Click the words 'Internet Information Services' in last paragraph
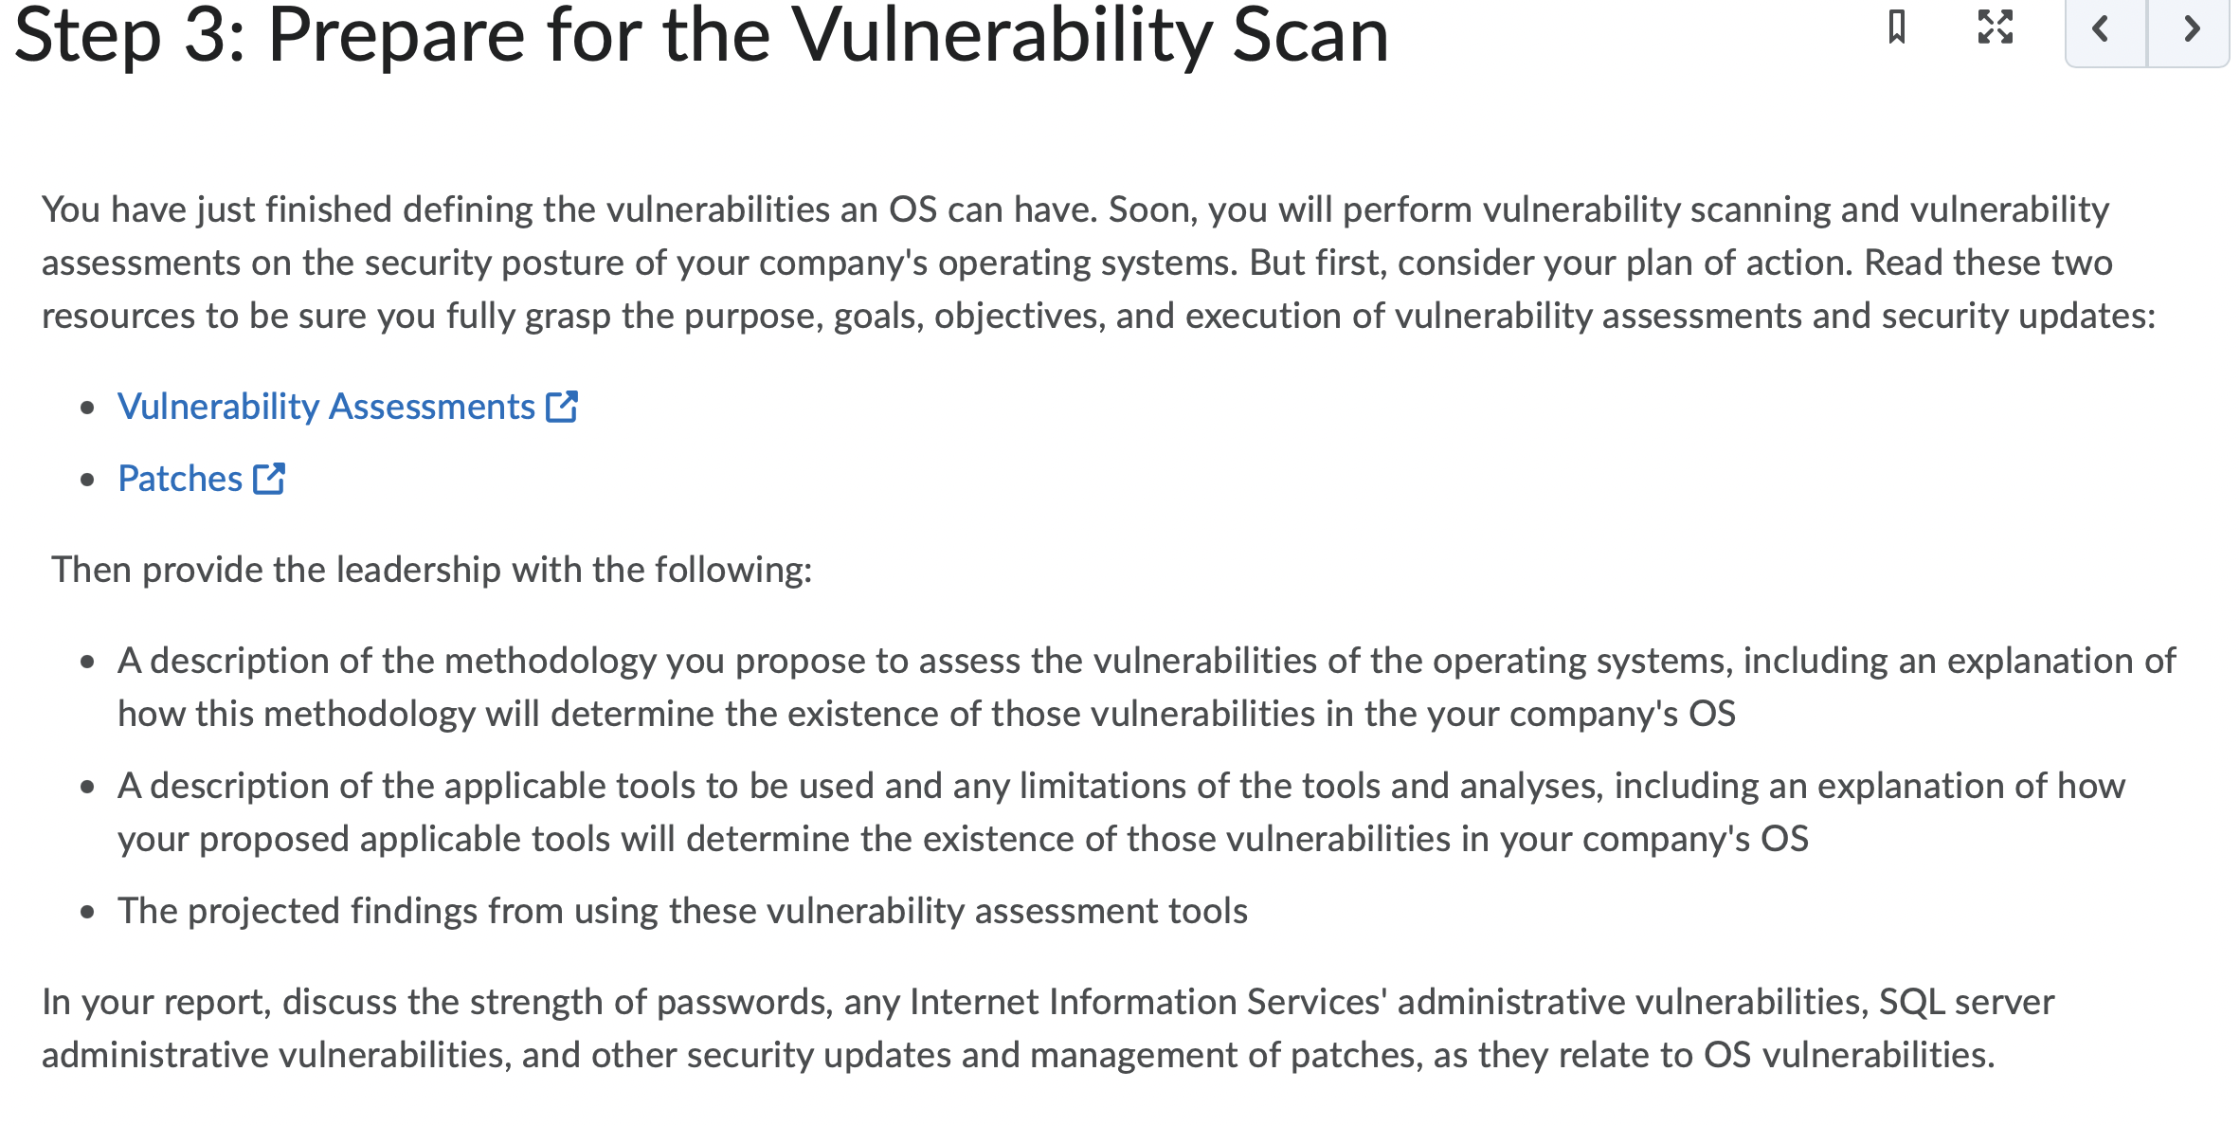This screenshot has width=2240, height=1126. coord(1148,1002)
